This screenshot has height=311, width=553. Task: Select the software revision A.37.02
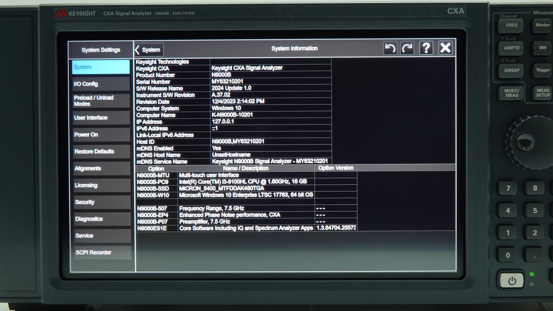tap(221, 95)
